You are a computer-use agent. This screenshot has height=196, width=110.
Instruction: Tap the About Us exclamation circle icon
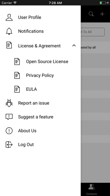pos(9,131)
